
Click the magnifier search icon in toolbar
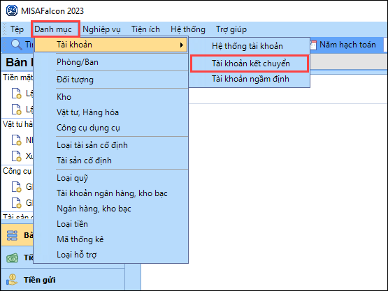point(17,45)
